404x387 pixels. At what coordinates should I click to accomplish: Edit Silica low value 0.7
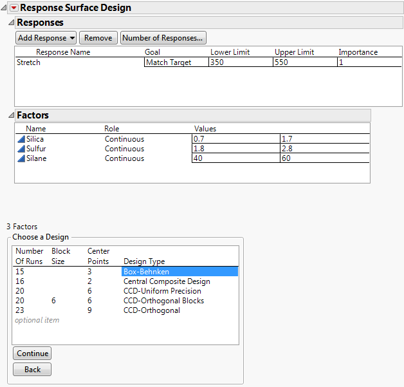pyautogui.click(x=235, y=139)
